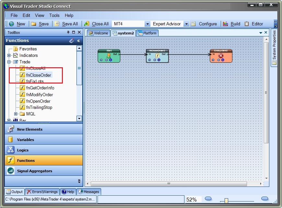
Task: Click zoom out oval button in status bar
Action: (208, 199)
